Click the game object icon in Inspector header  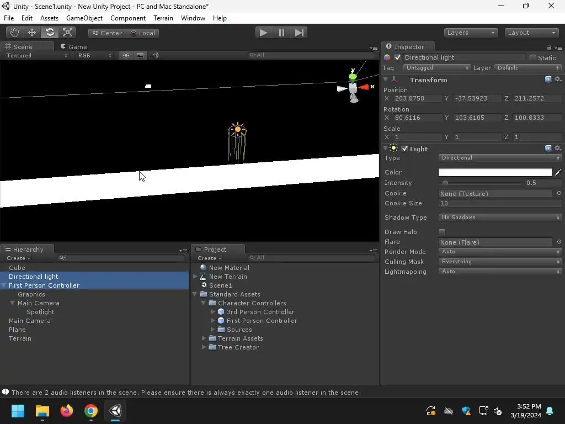tap(387, 57)
